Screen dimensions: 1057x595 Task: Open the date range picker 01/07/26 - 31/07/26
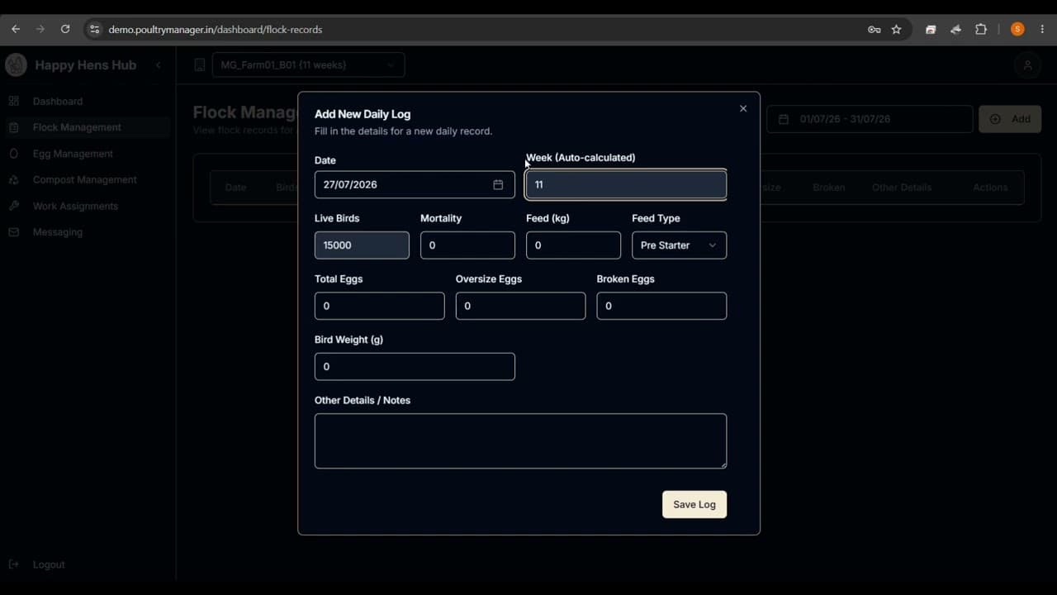point(870,119)
